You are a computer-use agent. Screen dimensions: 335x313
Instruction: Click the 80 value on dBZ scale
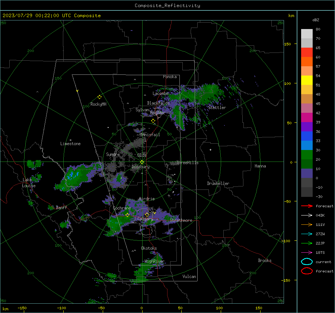pyautogui.click(x=318, y=29)
